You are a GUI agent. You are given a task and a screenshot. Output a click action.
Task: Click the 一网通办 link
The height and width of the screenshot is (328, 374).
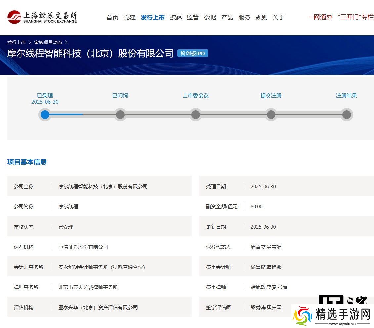(x=320, y=17)
